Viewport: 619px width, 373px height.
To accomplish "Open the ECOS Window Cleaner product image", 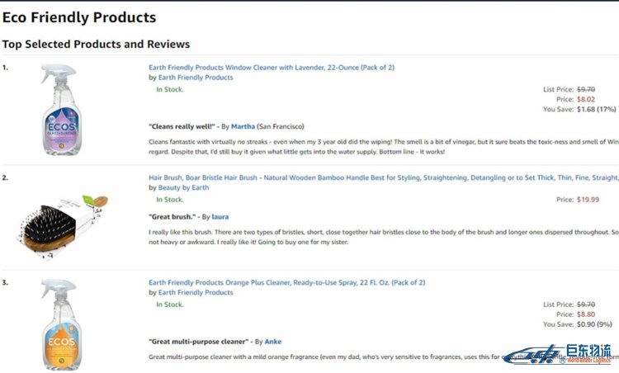I will point(61,109).
